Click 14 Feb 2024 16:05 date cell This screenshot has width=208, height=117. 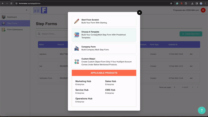[x=176, y=54]
